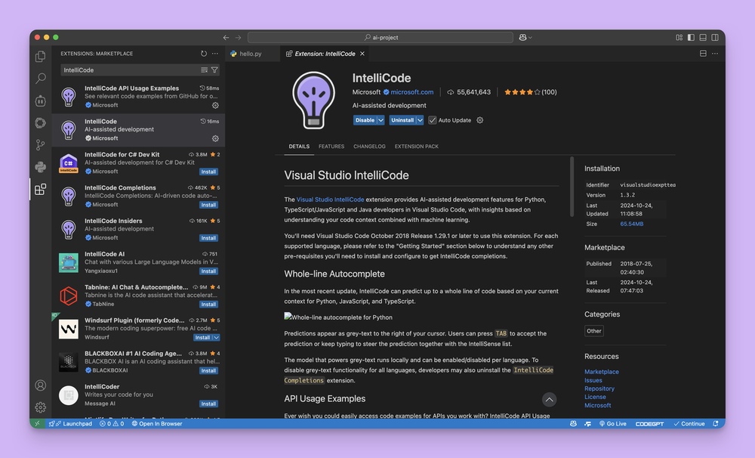Screen dimensions: 755x458
Task: Expand Windsurf Plugin install dropdown arrow
Action: 216,338
